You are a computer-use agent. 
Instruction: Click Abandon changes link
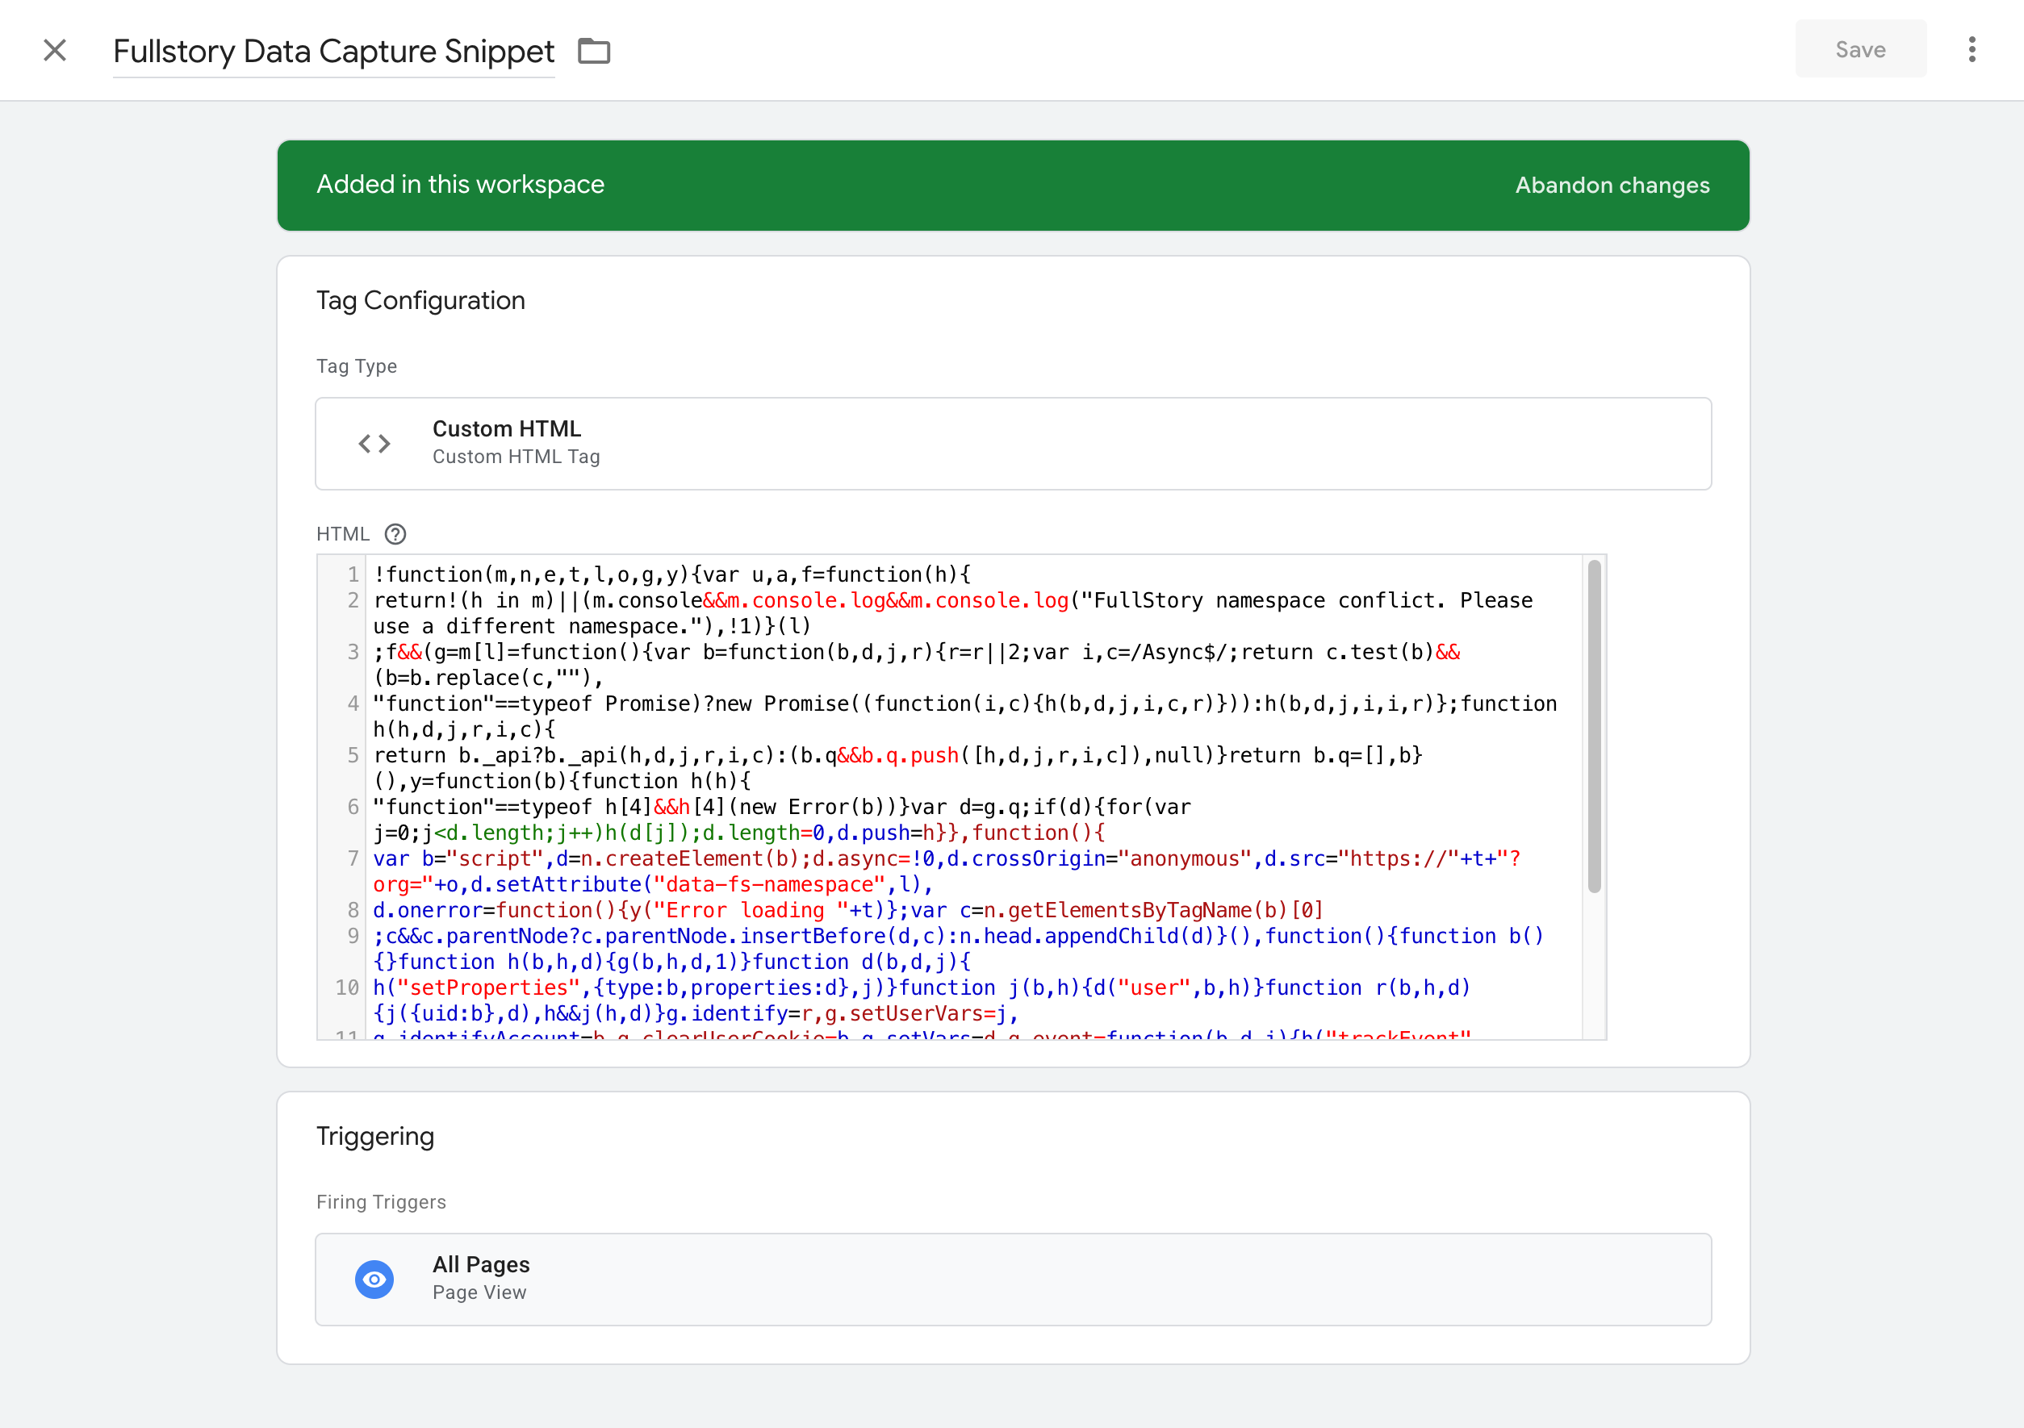[1612, 185]
